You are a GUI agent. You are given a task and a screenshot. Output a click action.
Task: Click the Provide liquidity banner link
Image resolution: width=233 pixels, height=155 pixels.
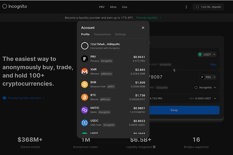click(x=149, y=18)
